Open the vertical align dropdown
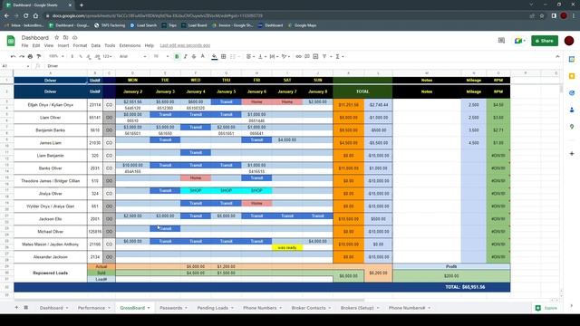 pos(262,56)
